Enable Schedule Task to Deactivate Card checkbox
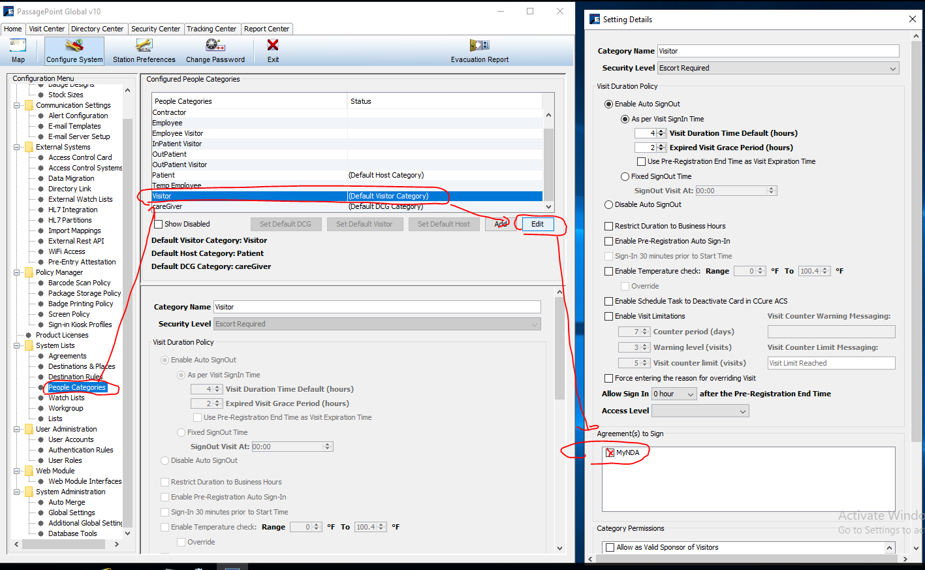Image resolution: width=925 pixels, height=570 pixels. (x=609, y=301)
